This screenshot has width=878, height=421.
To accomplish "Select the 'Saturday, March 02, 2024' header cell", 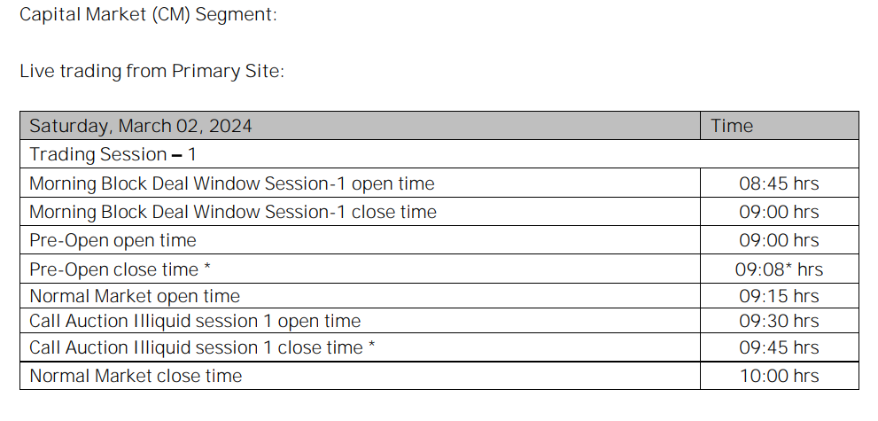I will pyautogui.click(x=141, y=126).
